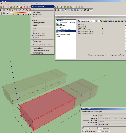126x133 pixels.
Task: Select the Freehand drawing tool
Action: click(20, 10)
